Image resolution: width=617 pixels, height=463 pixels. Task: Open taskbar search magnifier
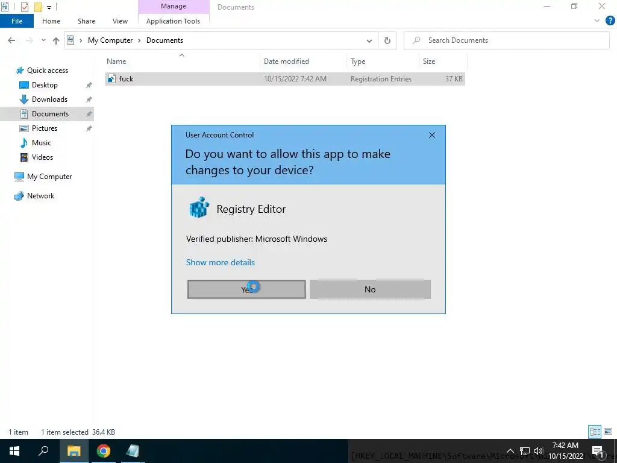click(43, 451)
